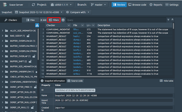Screen dimensions: 182x112
Task: Open the dump.c link at line 402
Action: coord(77,40)
